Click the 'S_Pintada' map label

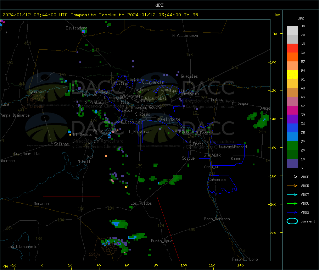[x=95, y=103]
